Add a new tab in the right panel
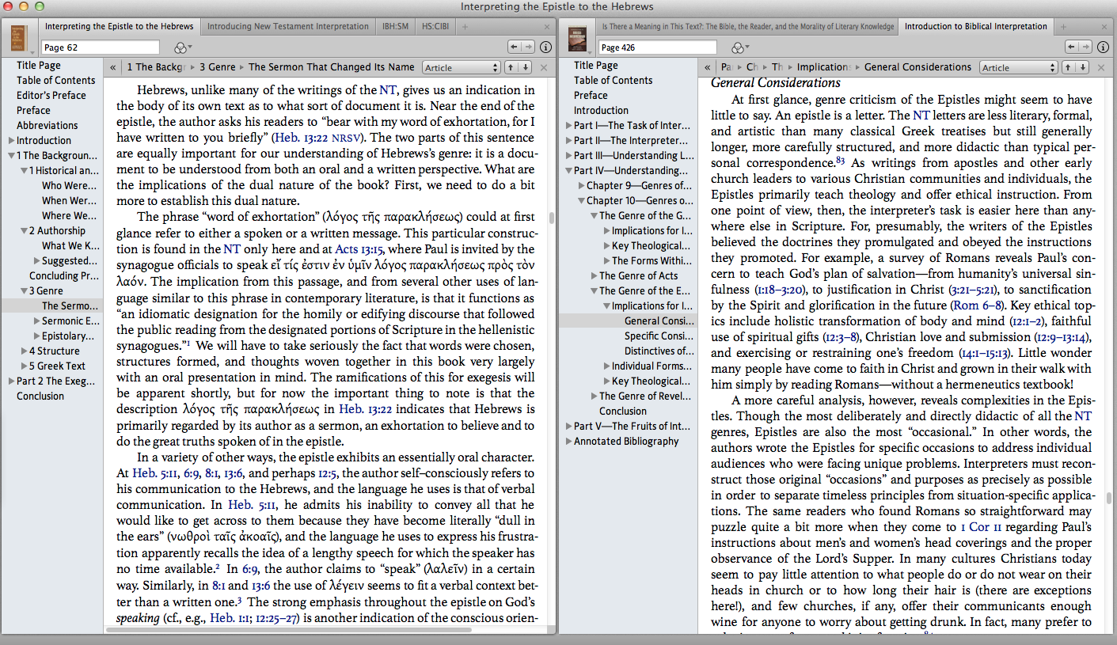Viewport: 1117px width, 645px height. tap(1062, 27)
